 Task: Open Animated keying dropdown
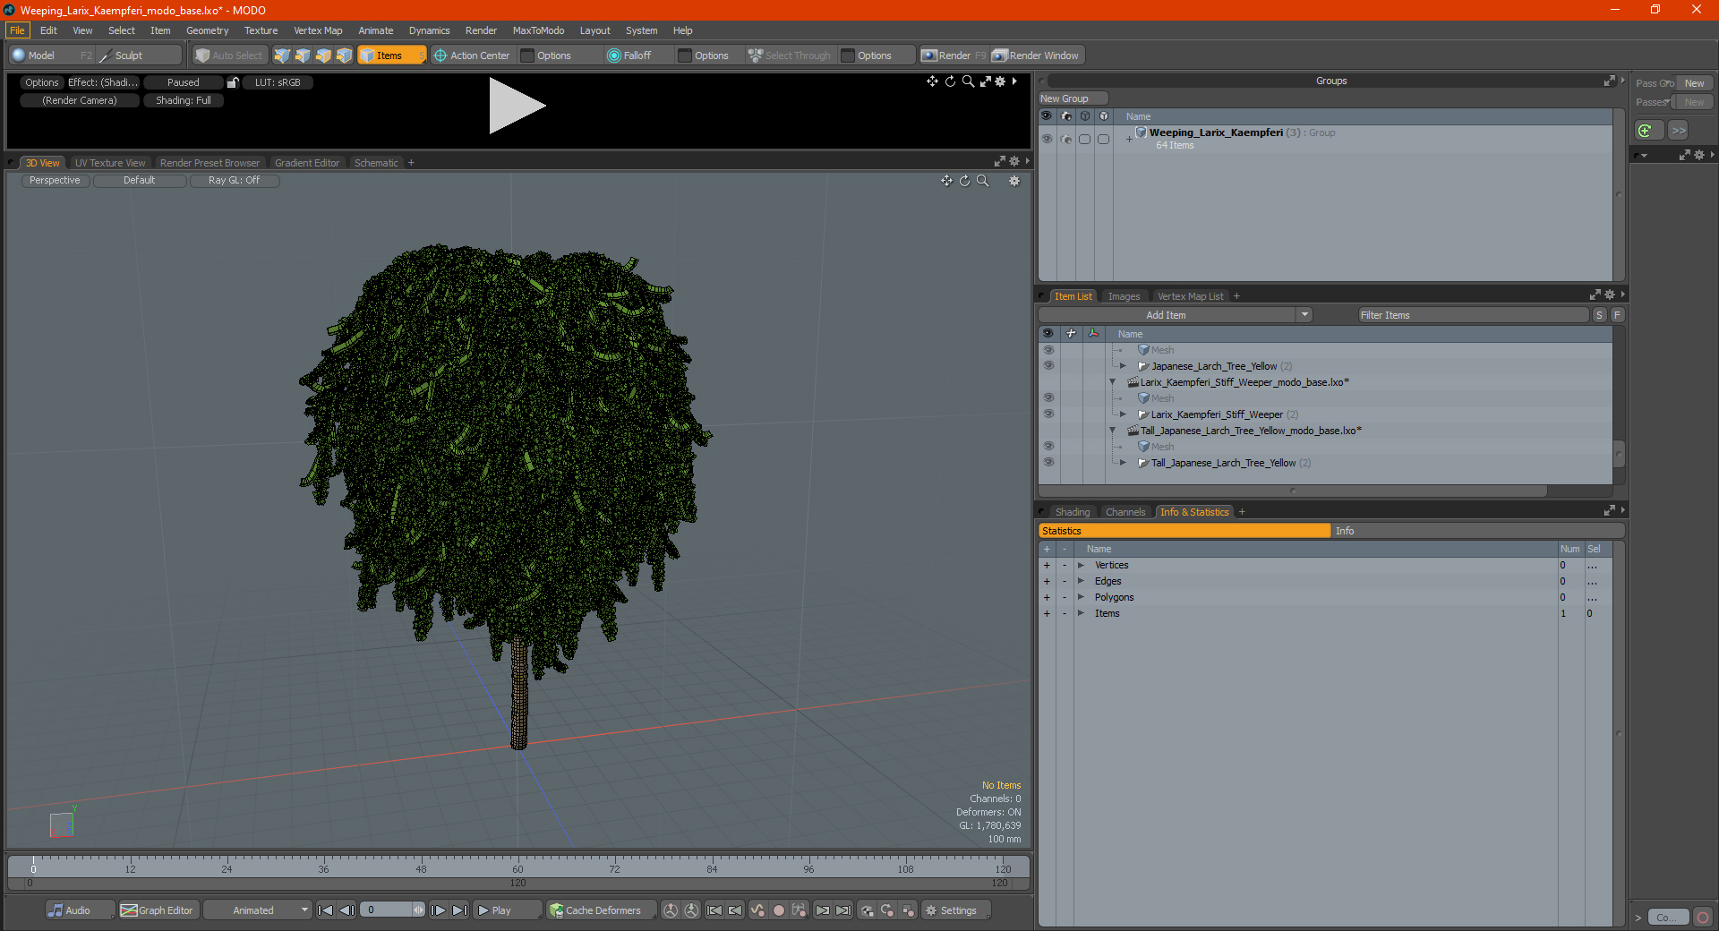(258, 910)
